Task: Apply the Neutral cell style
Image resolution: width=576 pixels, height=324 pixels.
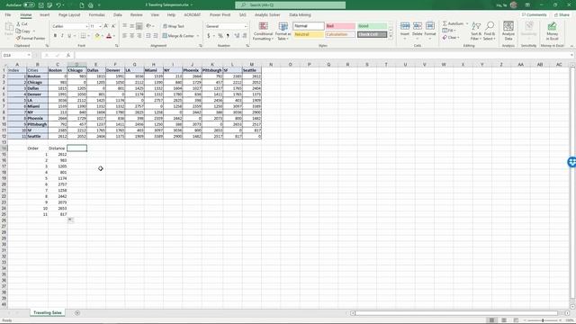Action: click(x=309, y=34)
